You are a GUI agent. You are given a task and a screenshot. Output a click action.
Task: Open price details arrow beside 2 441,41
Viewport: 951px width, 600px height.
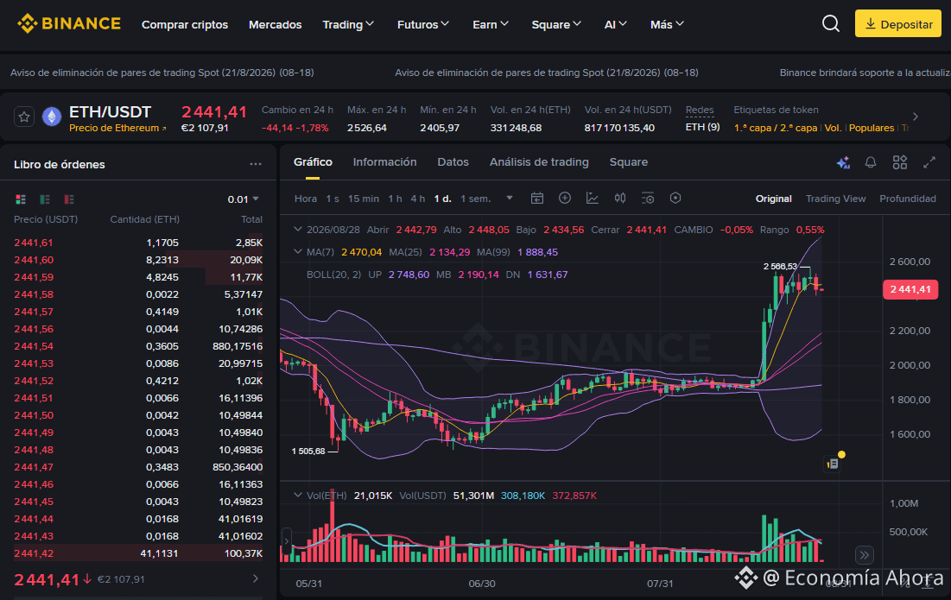click(256, 578)
